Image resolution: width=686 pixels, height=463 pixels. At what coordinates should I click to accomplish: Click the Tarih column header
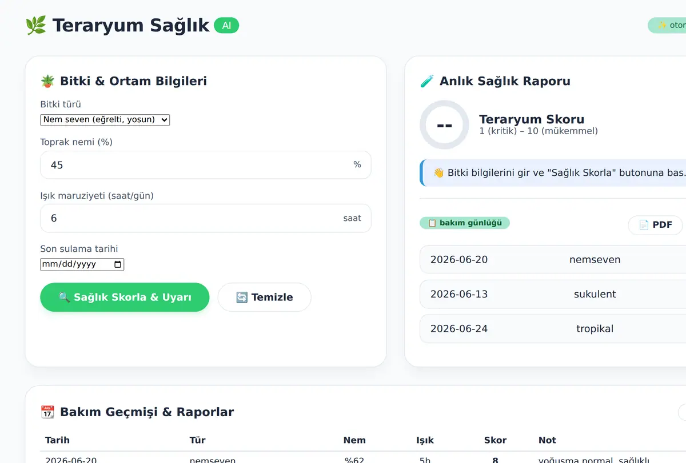[x=57, y=440]
